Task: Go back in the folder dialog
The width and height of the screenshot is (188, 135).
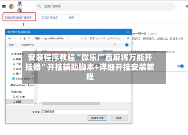Action: (x=9, y=39)
